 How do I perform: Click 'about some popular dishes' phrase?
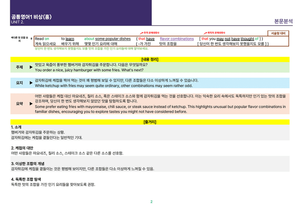[x=107, y=39]
